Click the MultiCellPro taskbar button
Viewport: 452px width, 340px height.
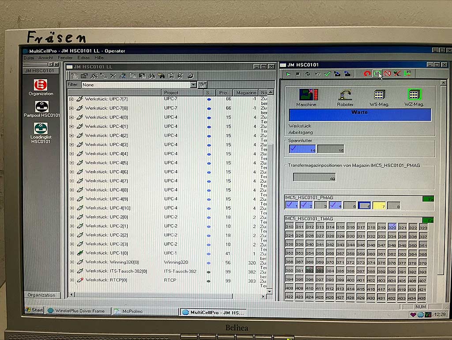point(214,312)
